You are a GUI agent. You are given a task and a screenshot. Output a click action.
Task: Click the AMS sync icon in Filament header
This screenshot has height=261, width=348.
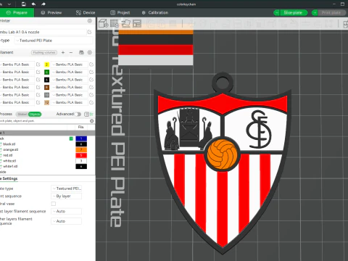click(x=81, y=52)
